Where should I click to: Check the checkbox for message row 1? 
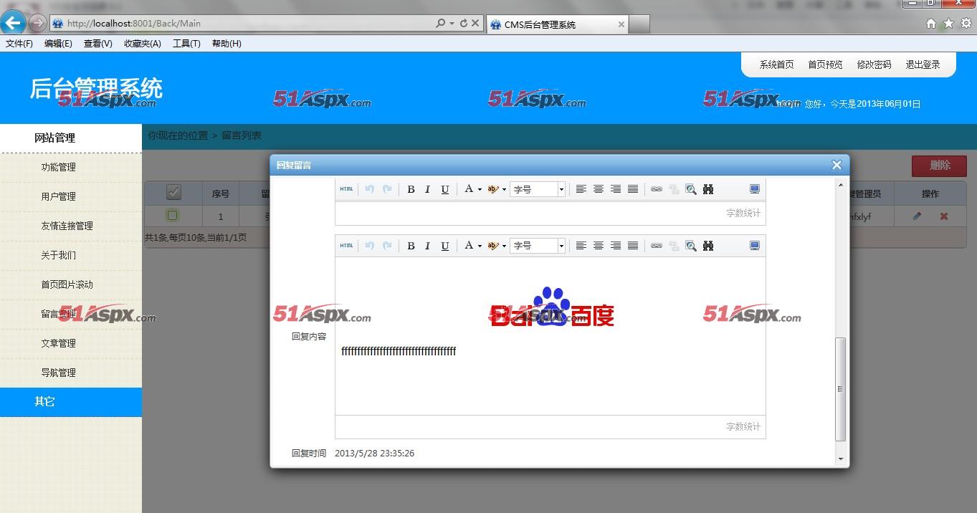(172, 215)
